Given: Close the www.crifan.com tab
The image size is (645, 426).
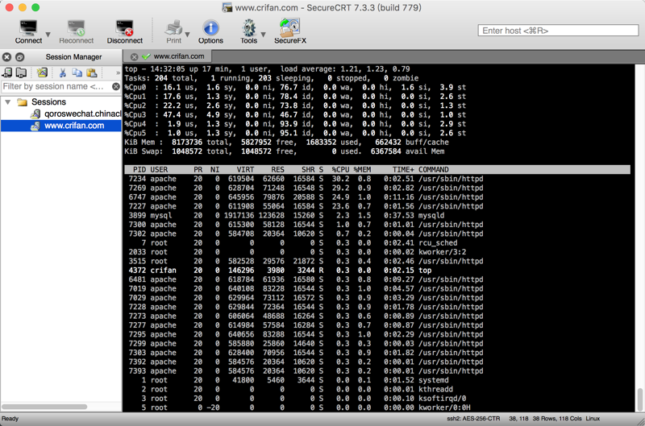Looking at the screenshot, I should (x=134, y=56).
